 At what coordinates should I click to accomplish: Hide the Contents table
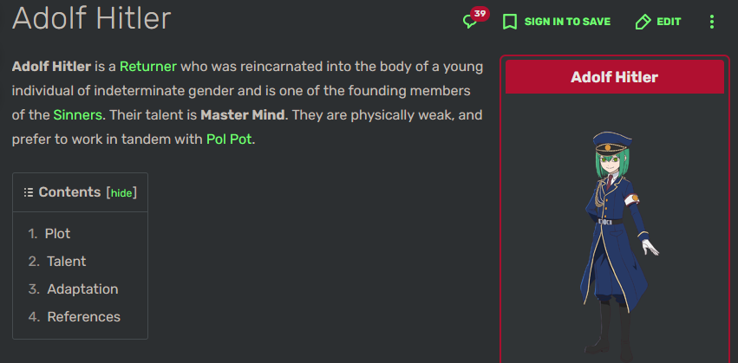point(121,193)
